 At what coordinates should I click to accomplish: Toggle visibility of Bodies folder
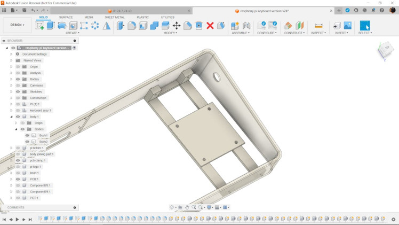pyautogui.click(x=18, y=79)
